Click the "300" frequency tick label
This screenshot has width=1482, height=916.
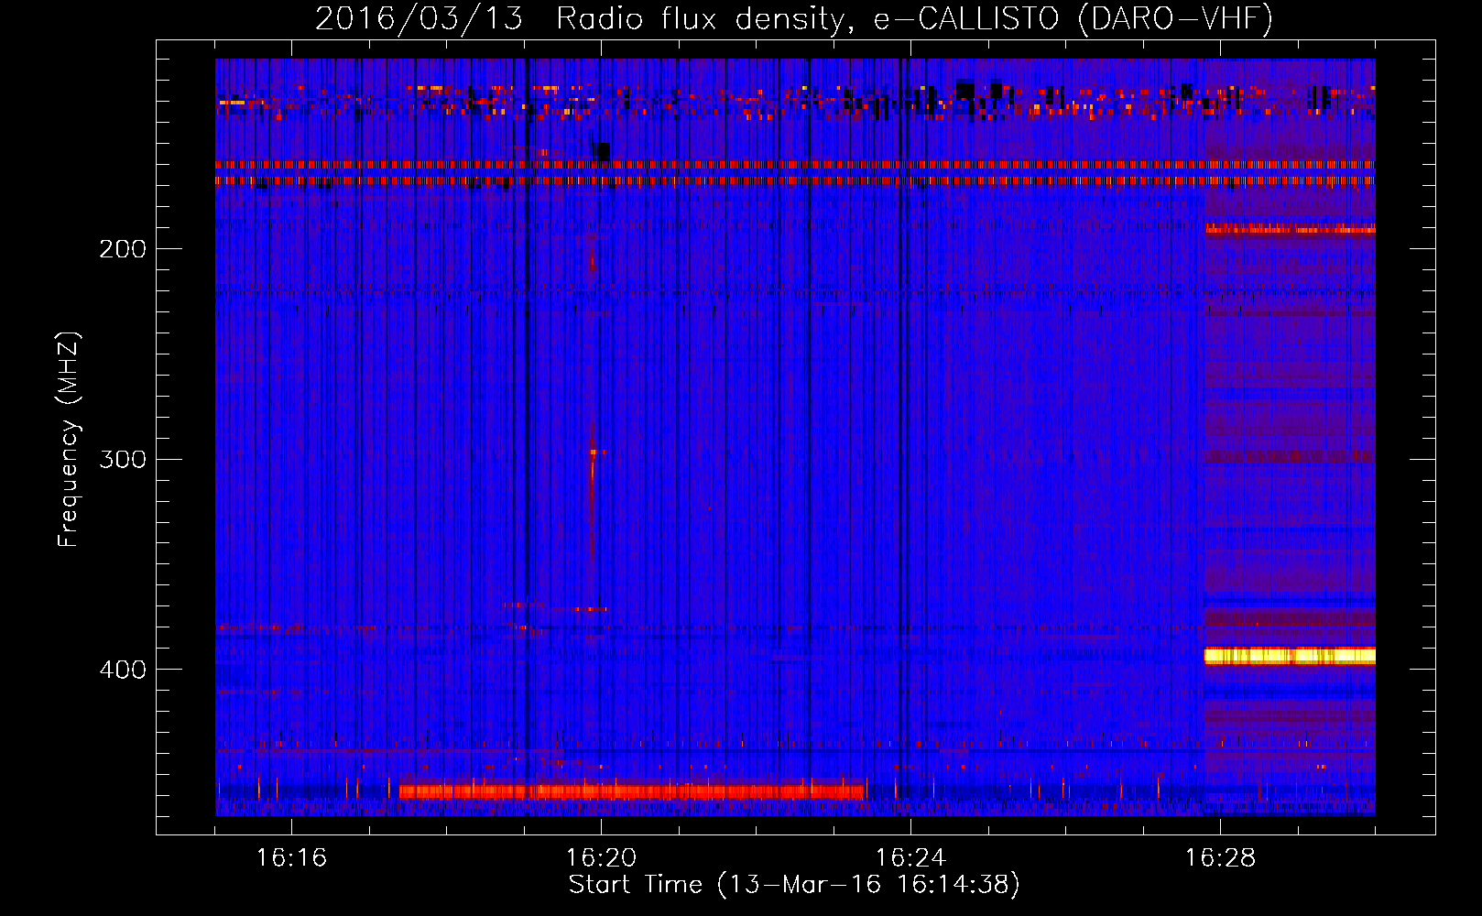click(x=123, y=458)
